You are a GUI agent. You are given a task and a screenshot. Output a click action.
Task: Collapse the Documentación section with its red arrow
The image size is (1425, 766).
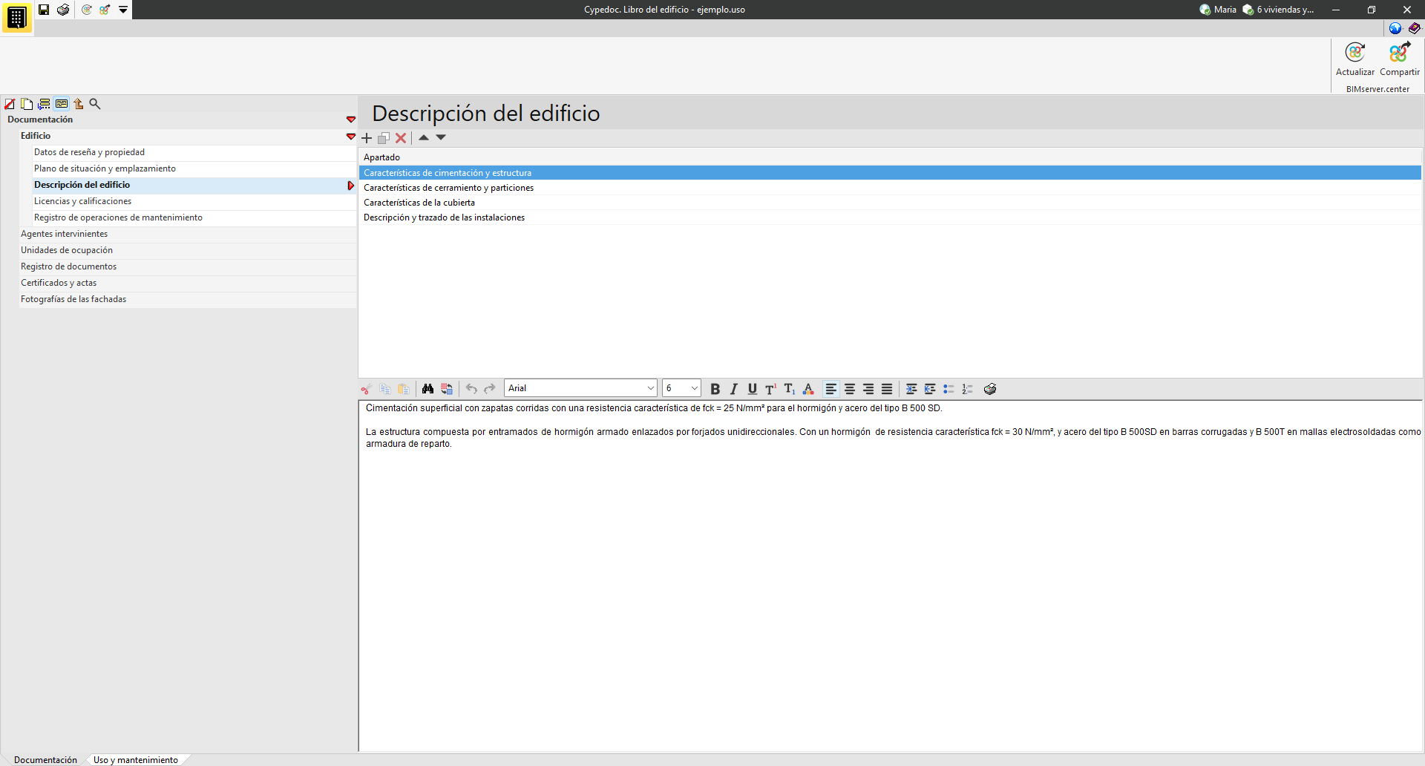351,120
